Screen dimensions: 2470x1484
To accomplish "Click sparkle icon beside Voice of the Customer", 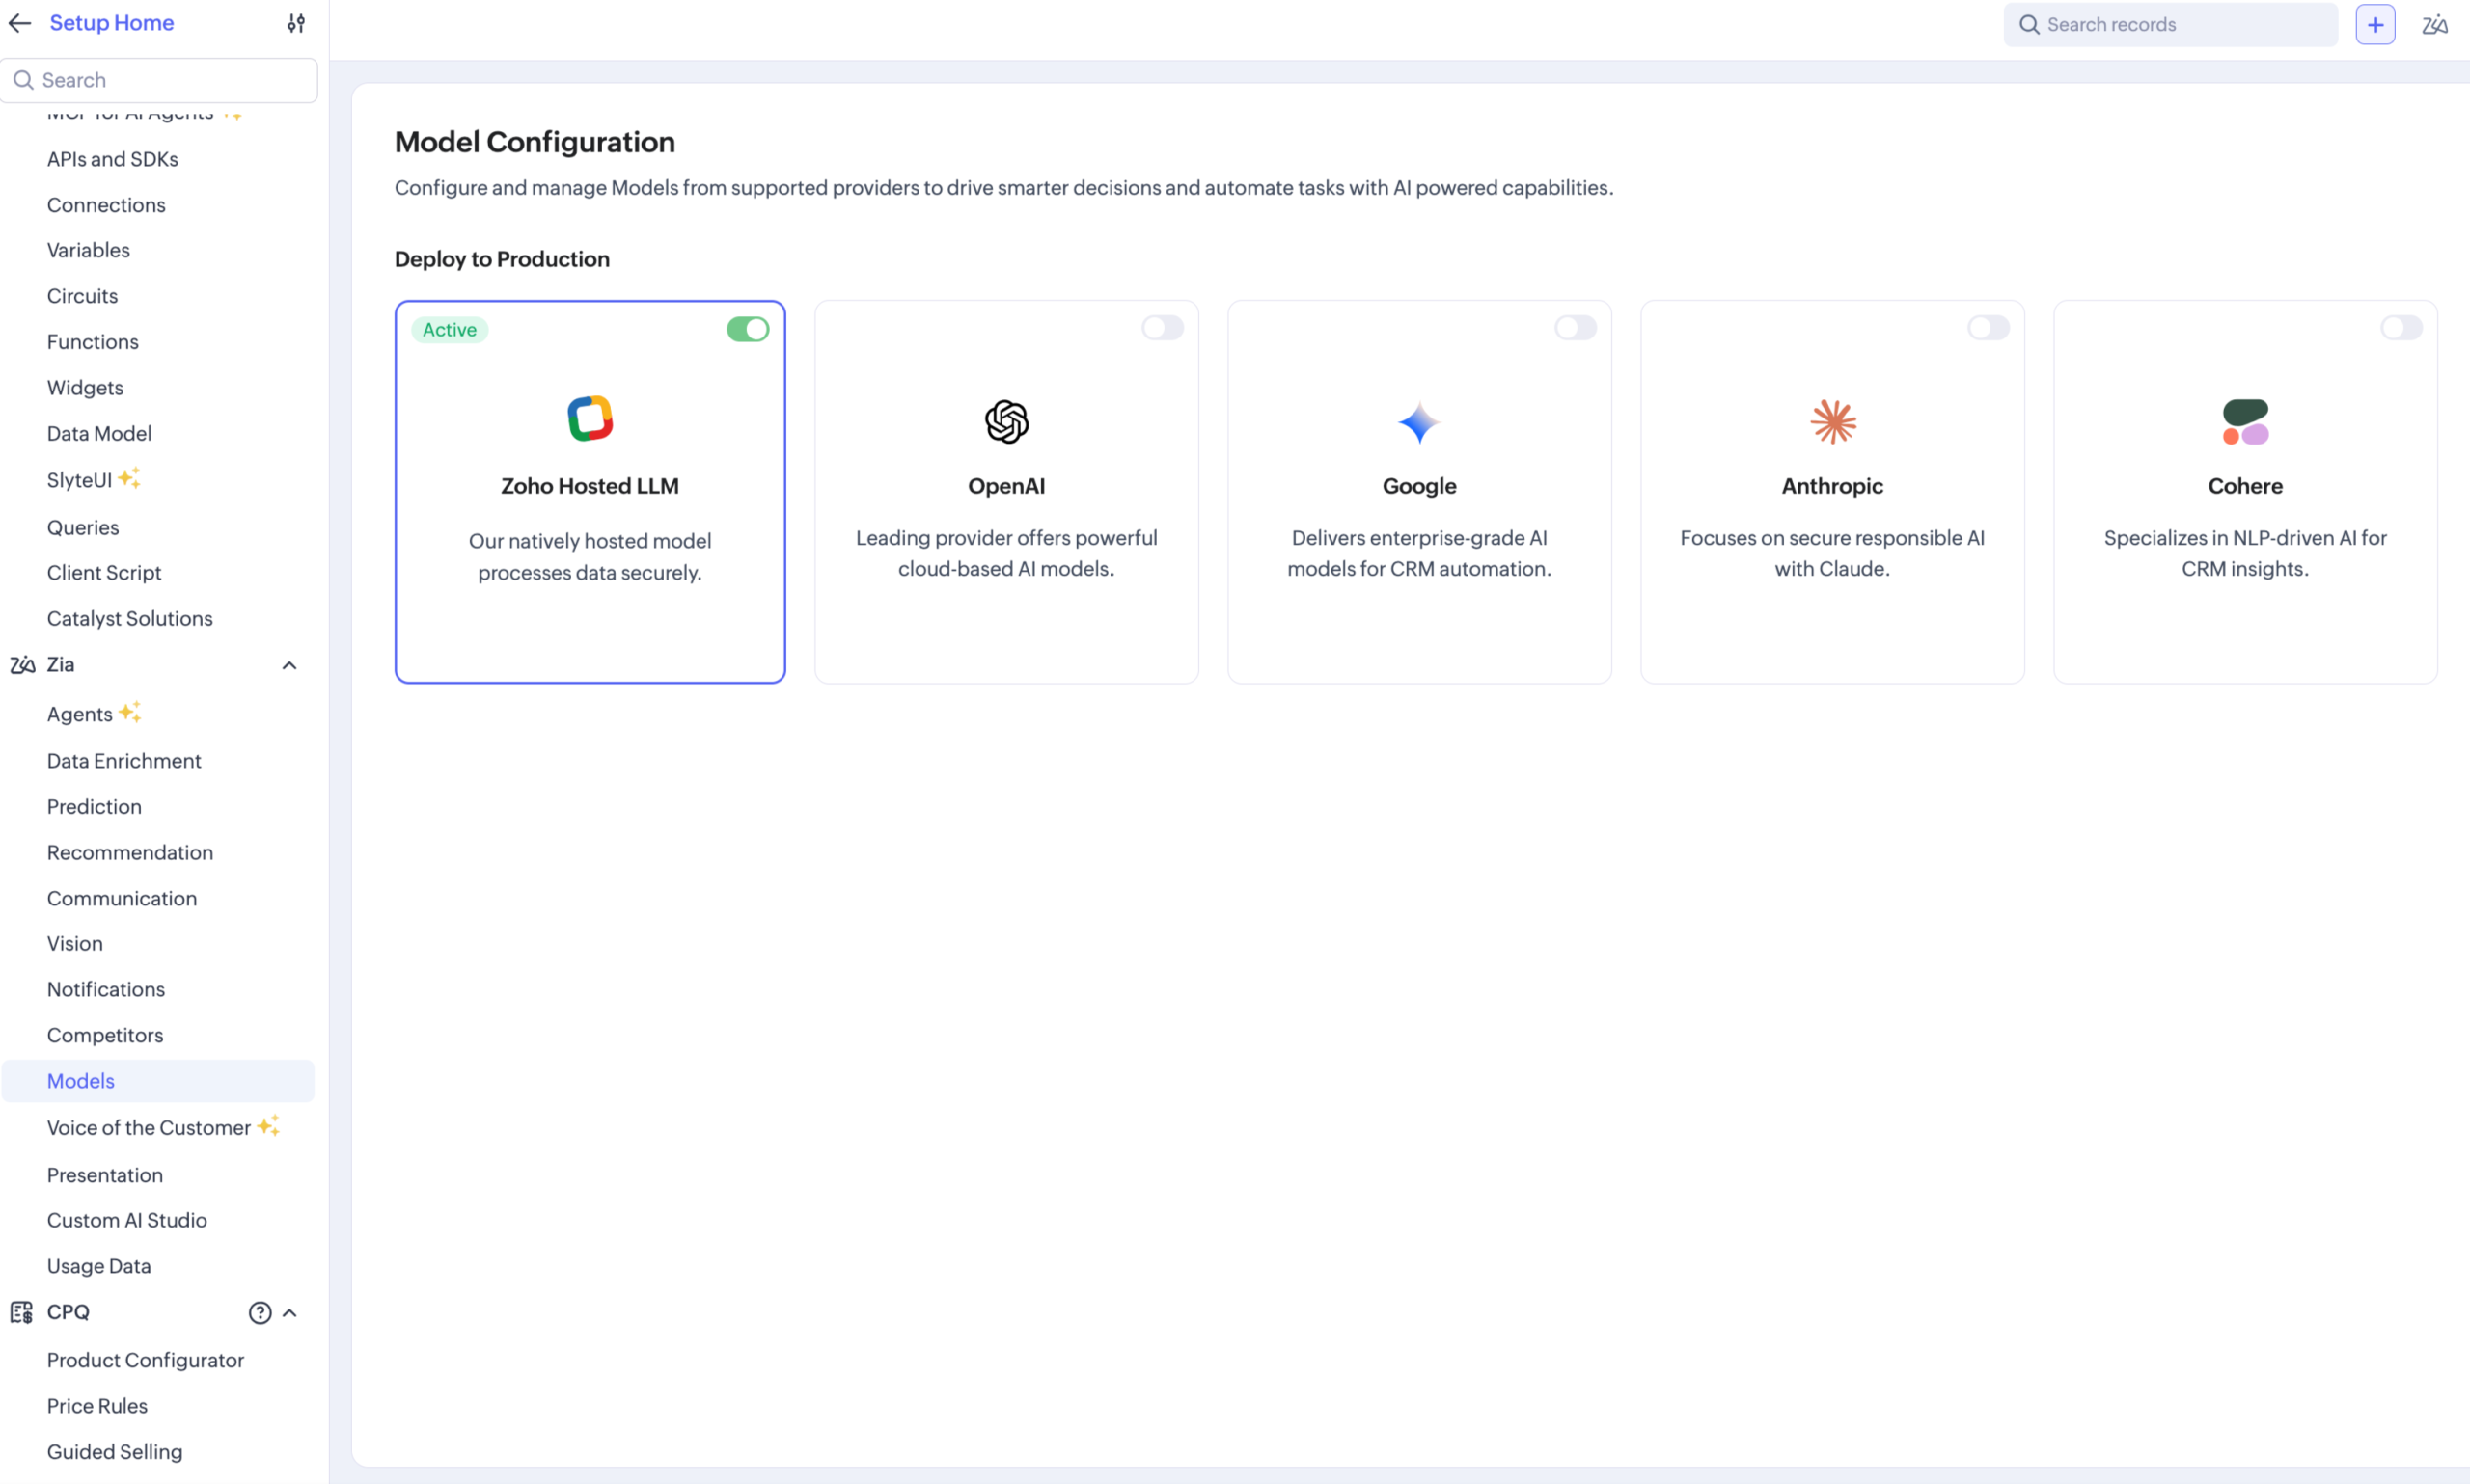I will pyautogui.click(x=268, y=1125).
